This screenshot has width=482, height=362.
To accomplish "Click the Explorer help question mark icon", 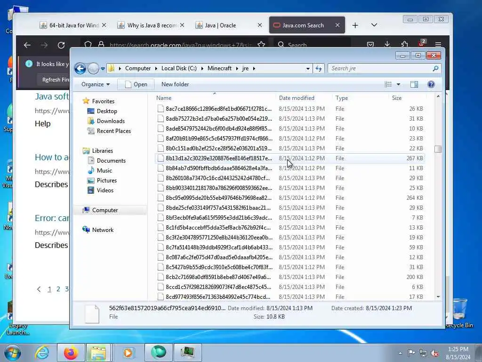I will tap(431, 84).
